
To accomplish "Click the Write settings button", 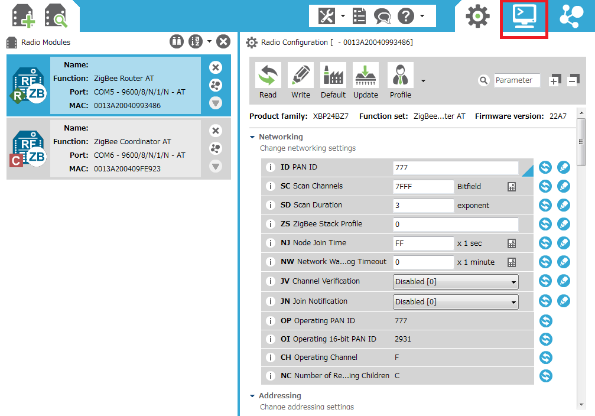I will point(301,81).
